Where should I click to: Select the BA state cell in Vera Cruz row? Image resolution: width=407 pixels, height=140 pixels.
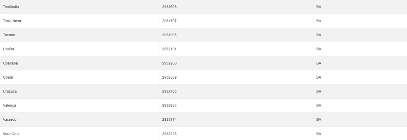click(318, 134)
